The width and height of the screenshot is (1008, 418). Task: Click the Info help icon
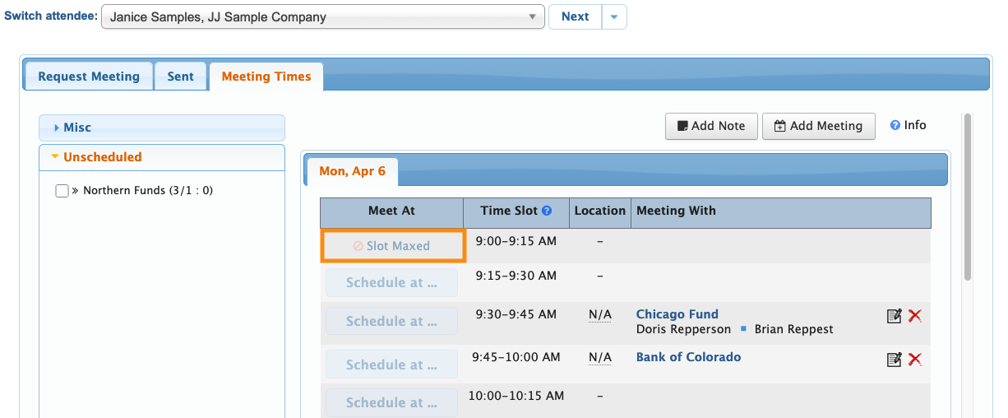[895, 126]
